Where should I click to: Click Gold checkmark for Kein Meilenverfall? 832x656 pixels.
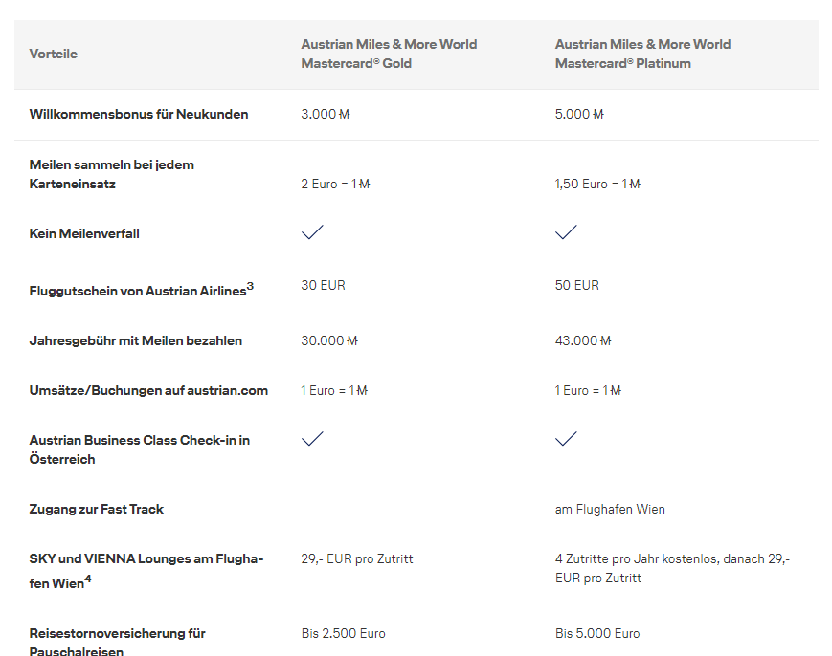pyautogui.click(x=312, y=232)
